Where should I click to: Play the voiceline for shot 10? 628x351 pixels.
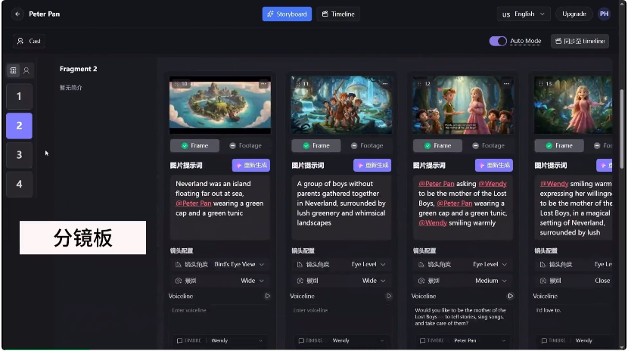[267, 296]
